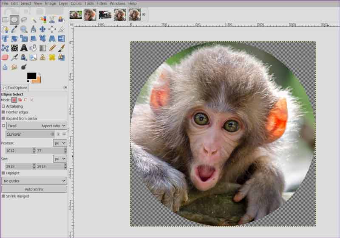Viewport: 340px width, 238px height.
Task: Select the Zoom magnifier tool
Action: click(24, 29)
